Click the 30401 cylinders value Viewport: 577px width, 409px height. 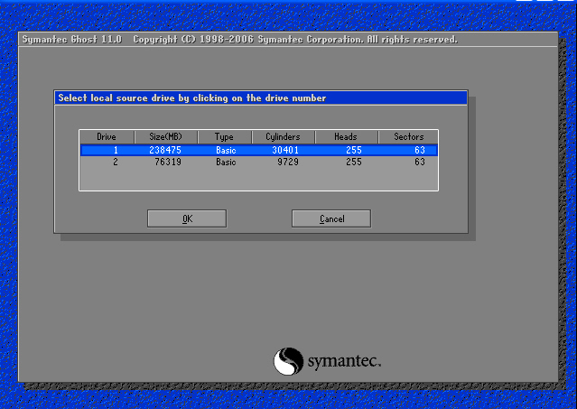[x=285, y=150]
